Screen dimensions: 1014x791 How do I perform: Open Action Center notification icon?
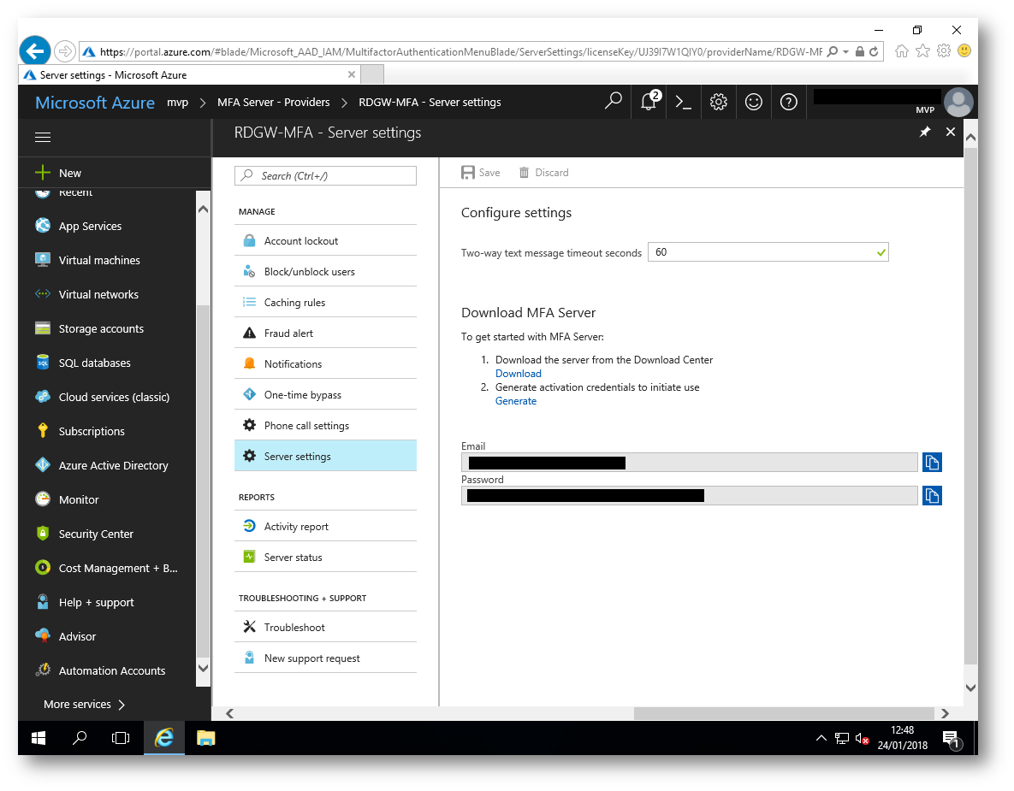point(952,739)
